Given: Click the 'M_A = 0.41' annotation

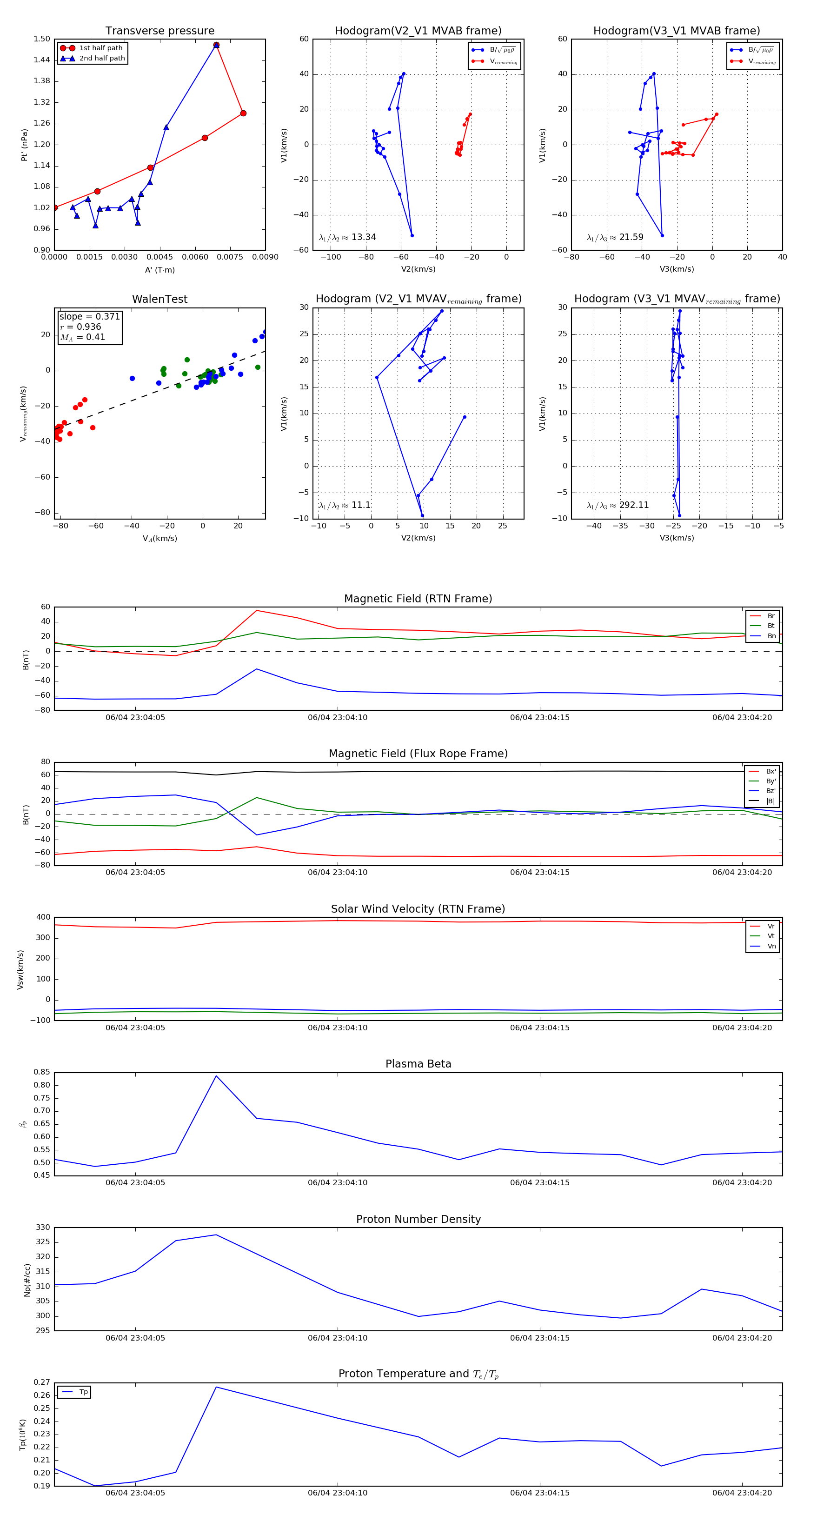Looking at the screenshot, I should click(x=82, y=337).
